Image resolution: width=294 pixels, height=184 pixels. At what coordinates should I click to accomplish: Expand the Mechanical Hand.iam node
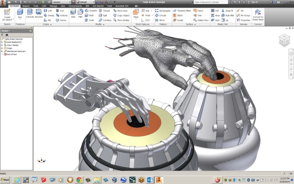[x=2, y=51]
